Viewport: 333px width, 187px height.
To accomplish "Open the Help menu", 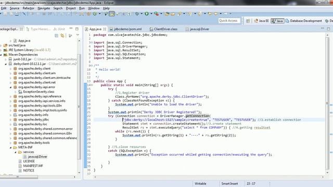I will [x=106, y=8].
